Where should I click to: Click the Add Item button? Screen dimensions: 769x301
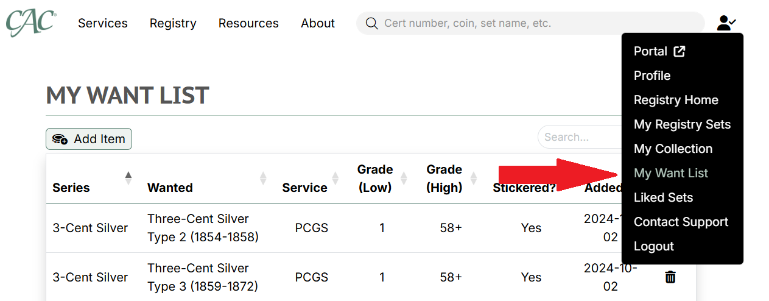89,139
